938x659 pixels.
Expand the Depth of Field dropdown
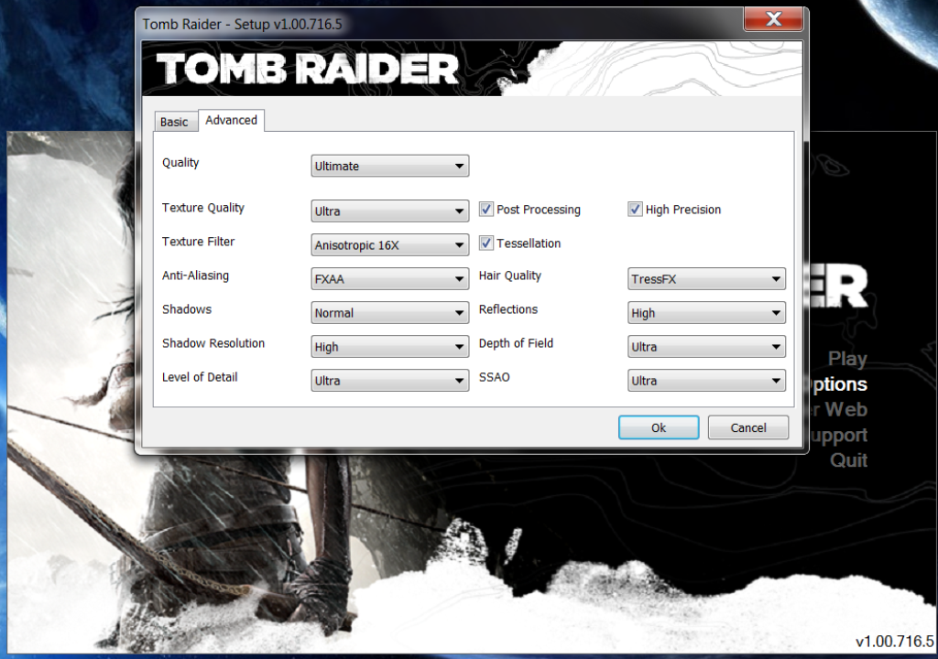pos(706,347)
